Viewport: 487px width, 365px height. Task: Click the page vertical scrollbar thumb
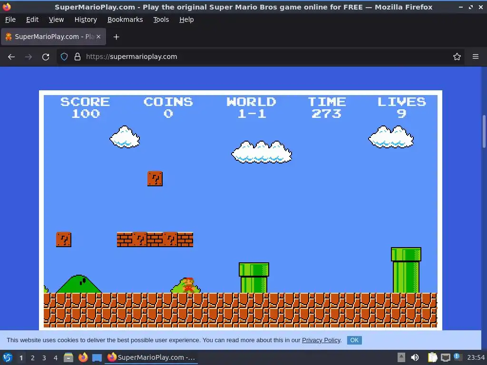tap(484, 132)
